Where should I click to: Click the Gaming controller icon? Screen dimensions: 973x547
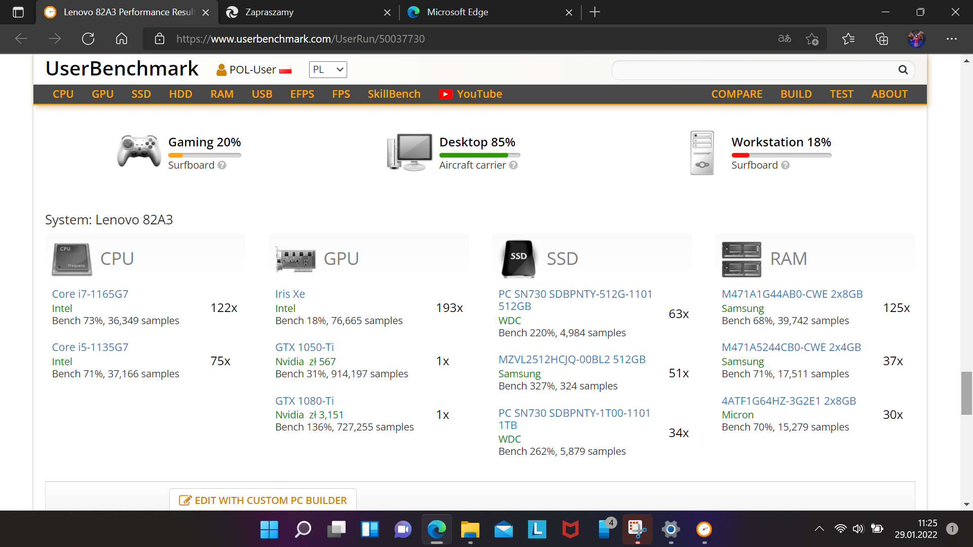point(139,151)
